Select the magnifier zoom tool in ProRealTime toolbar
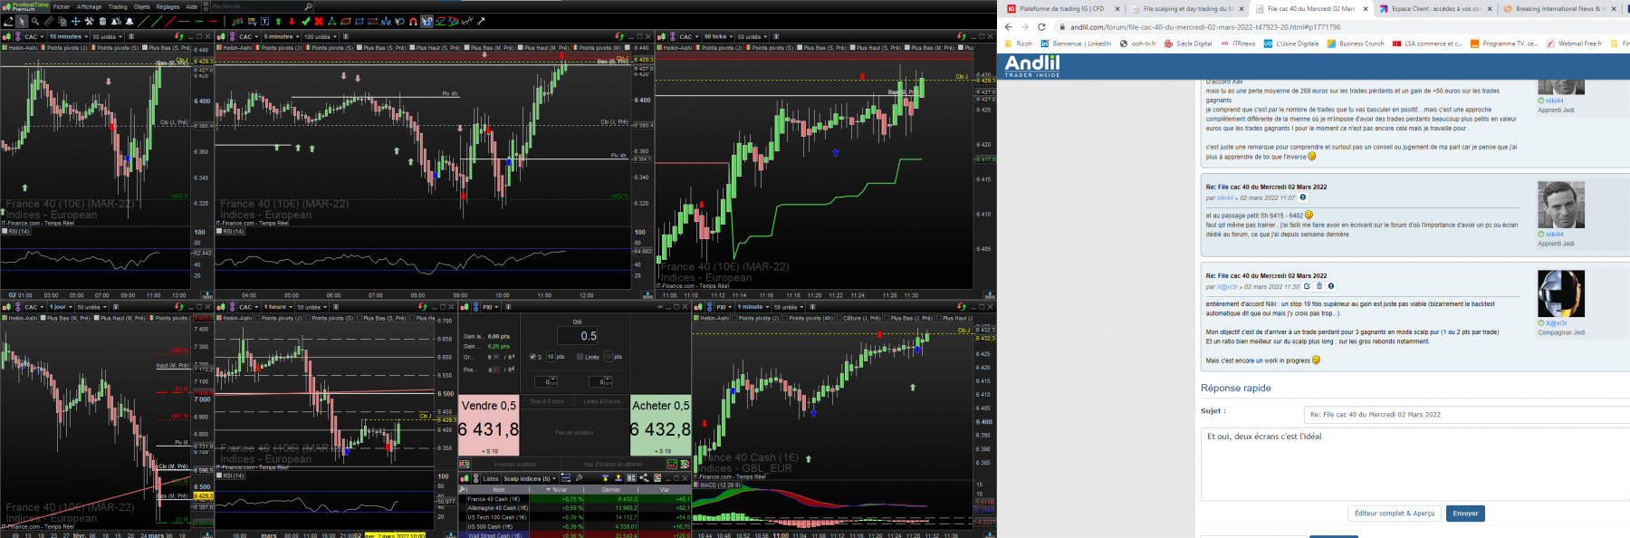Viewport: 1630px width, 538px height. [x=35, y=21]
